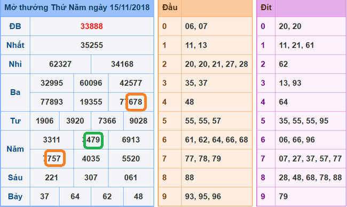Click the Đít column header
This screenshot has height=207, width=347.
(266, 7)
